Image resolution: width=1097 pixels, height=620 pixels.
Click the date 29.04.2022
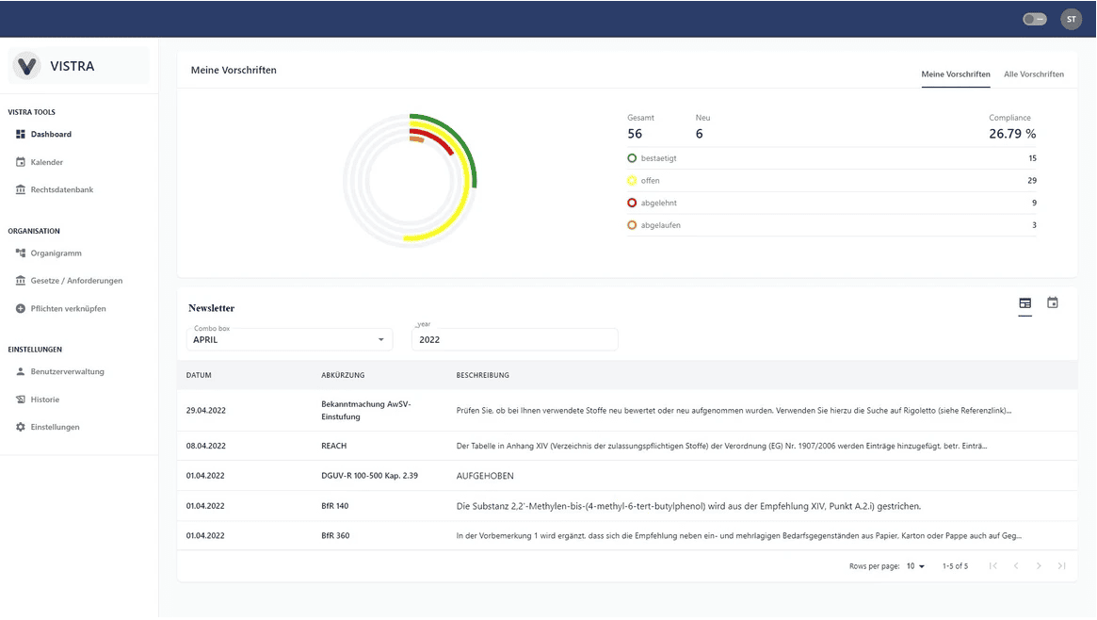point(205,411)
